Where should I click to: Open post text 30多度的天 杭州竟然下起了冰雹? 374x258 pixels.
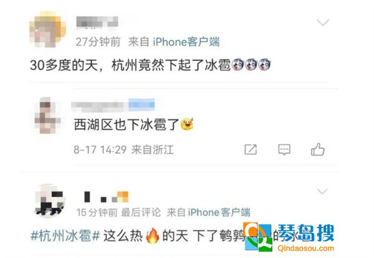tap(130, 65)
